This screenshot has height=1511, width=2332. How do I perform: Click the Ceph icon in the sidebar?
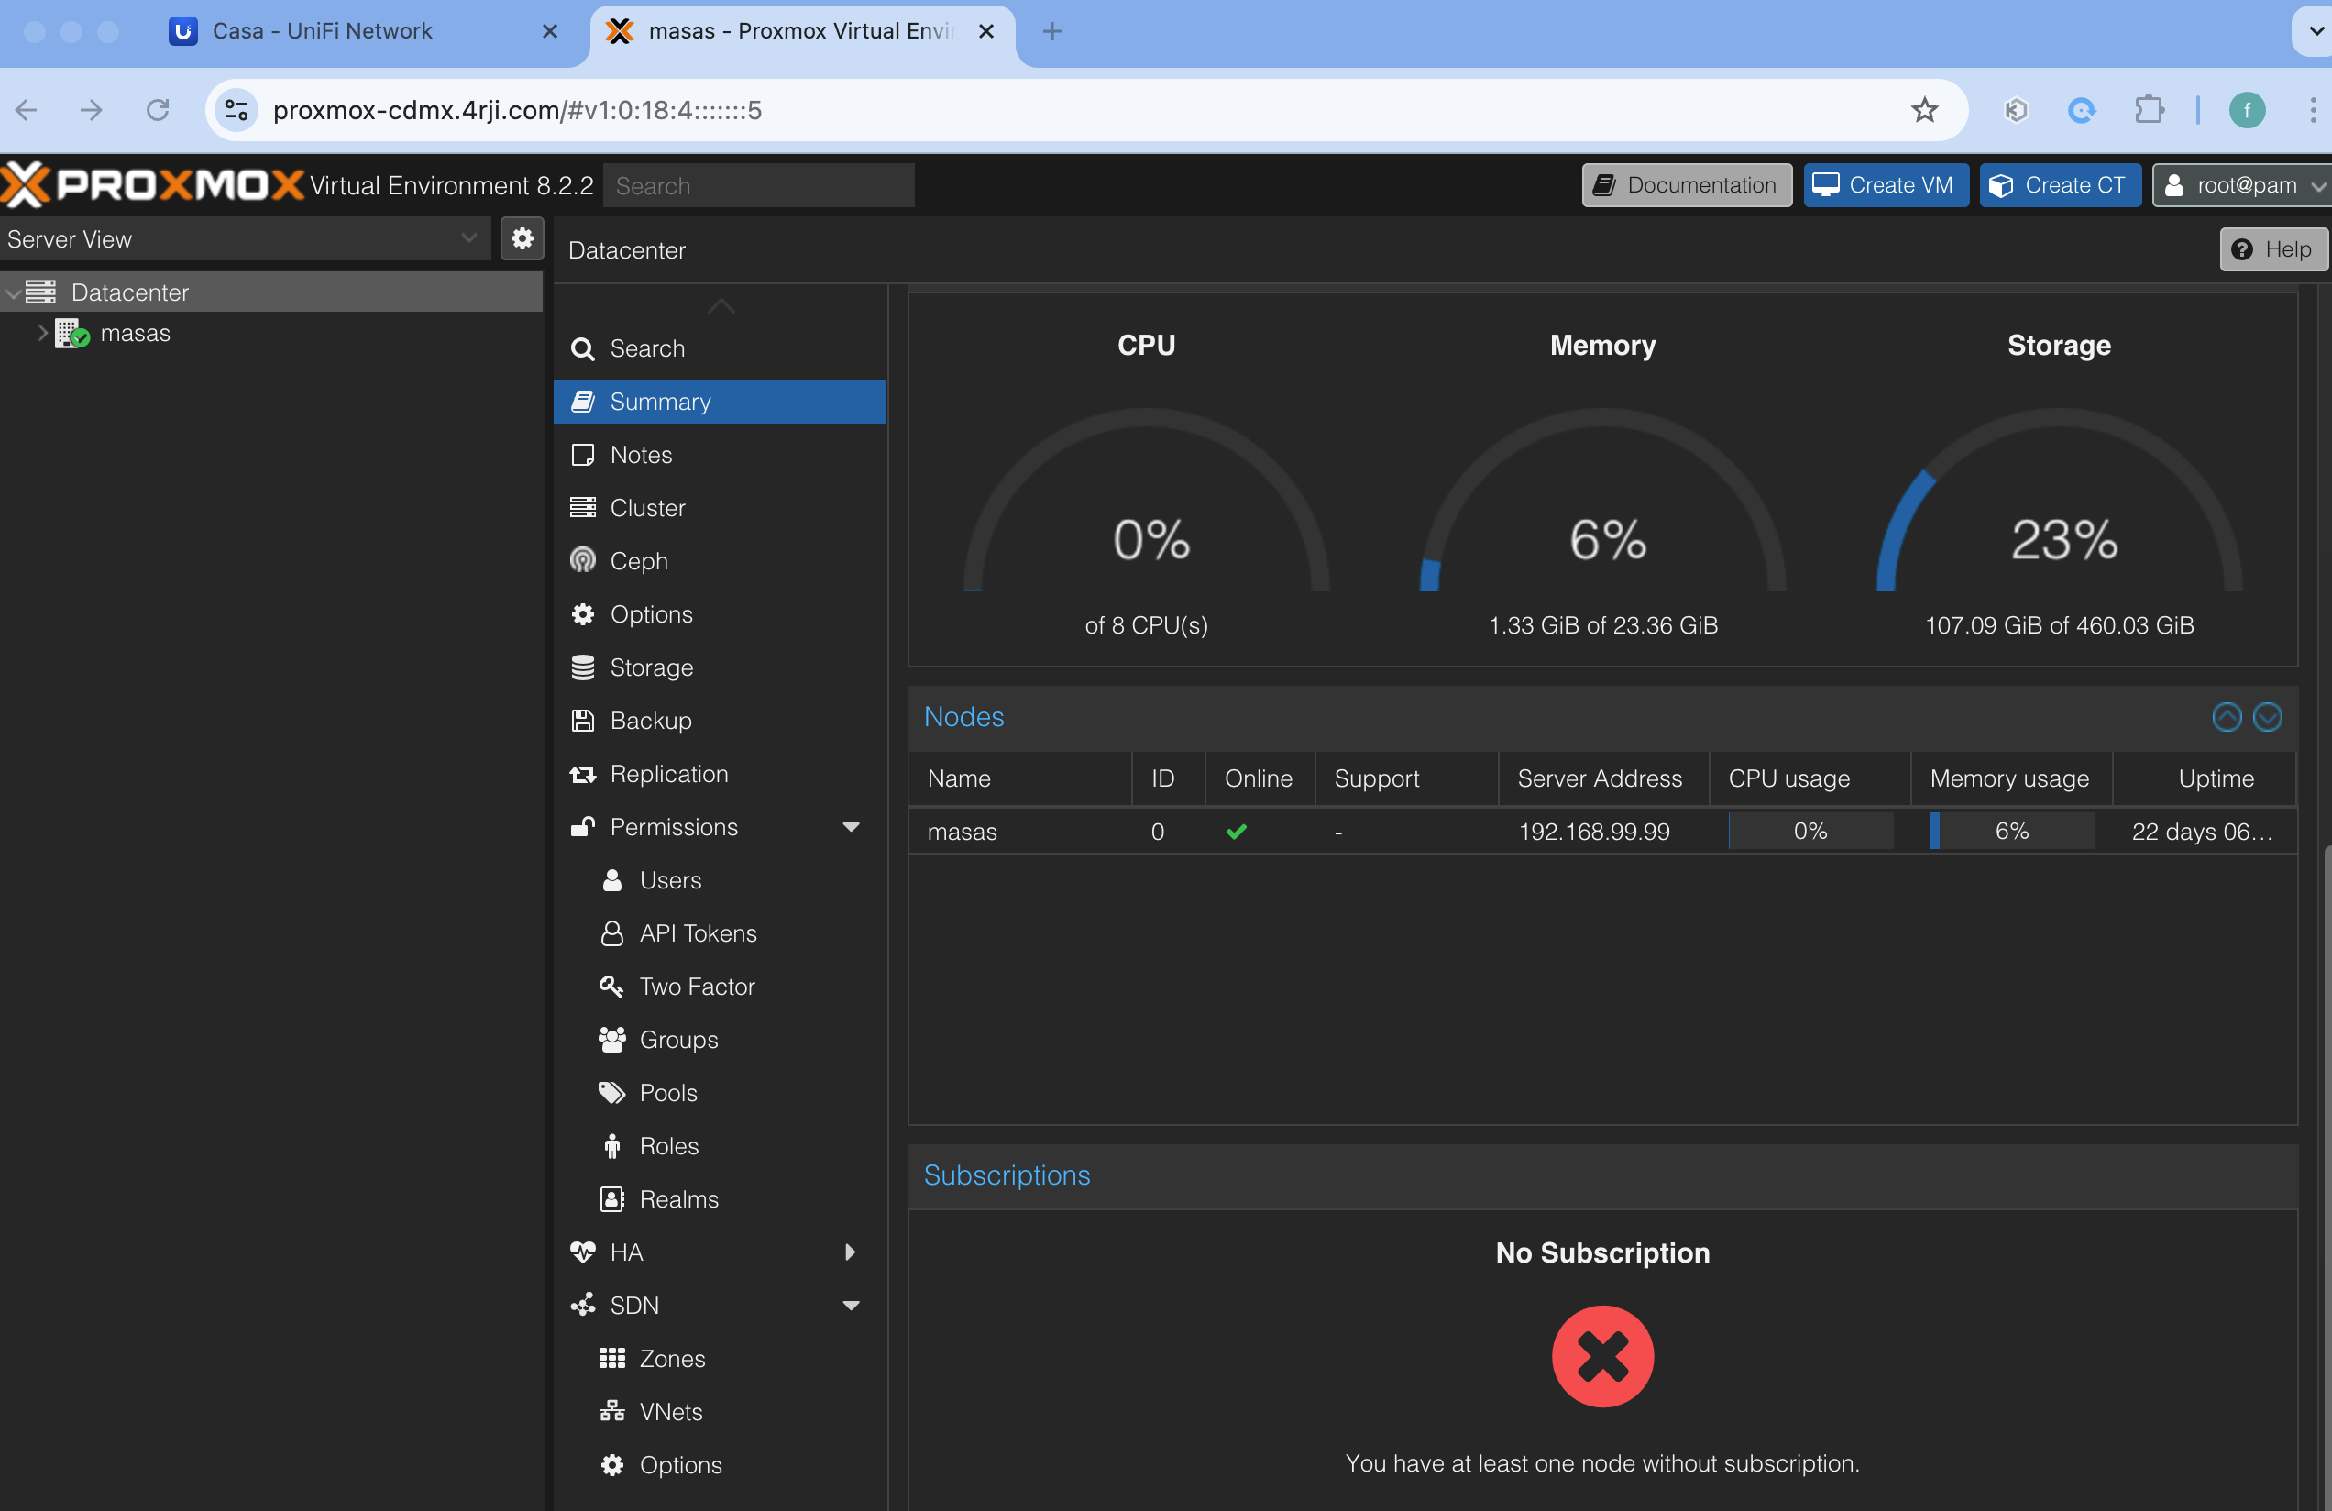583,560
